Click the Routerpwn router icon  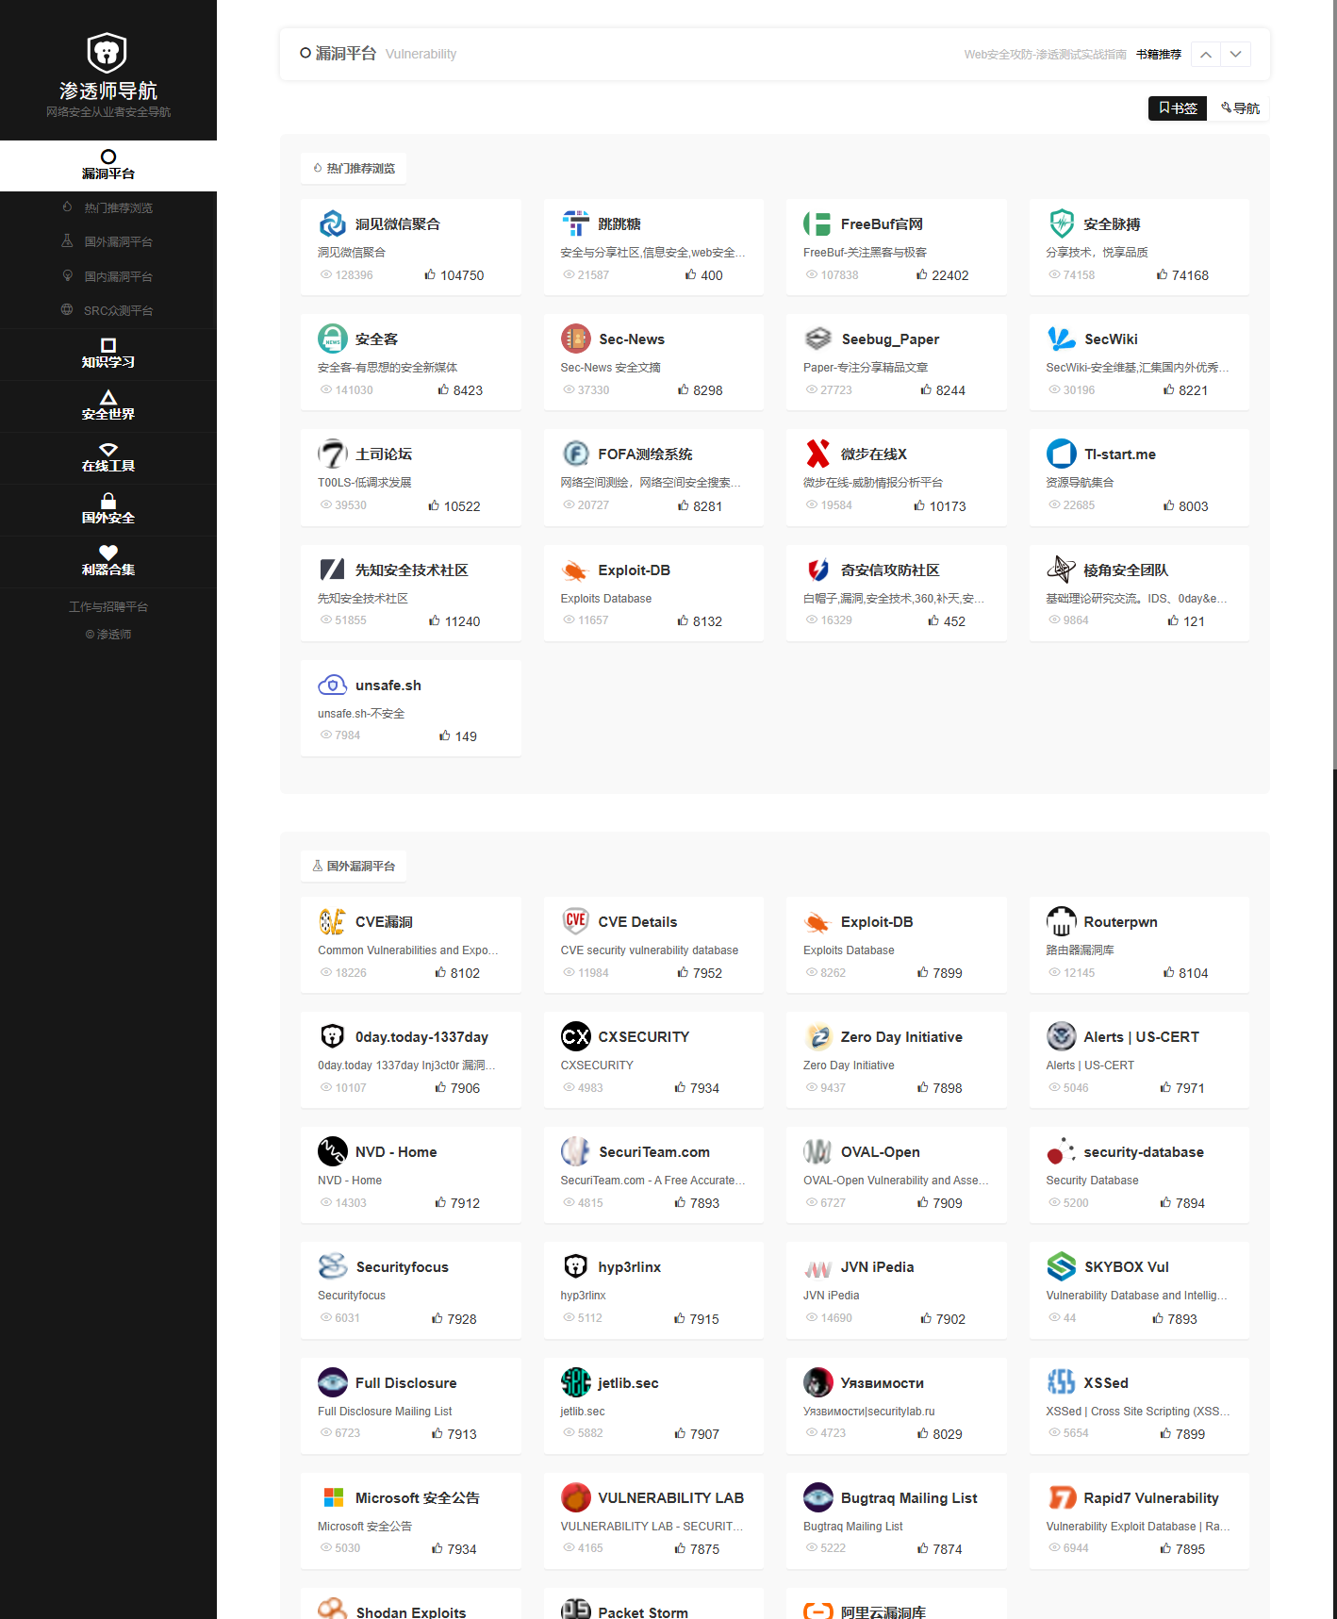coord(1061,921)
